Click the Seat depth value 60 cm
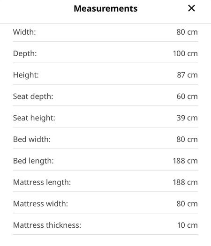This screenshot has width=211, height=246. (x=187, y=97)
